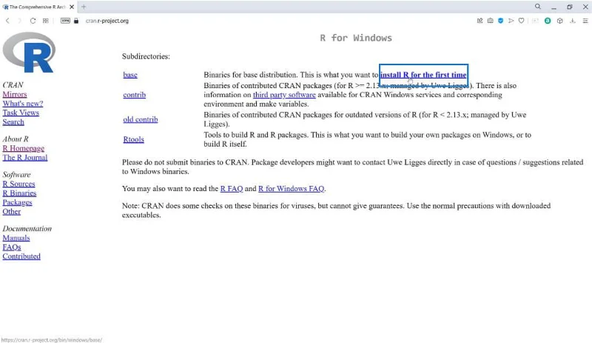Image resolution: width=592 pixels, height=343 pixels.
Task: Go to the R Homepage sidebar link
Action: (24, 148)
